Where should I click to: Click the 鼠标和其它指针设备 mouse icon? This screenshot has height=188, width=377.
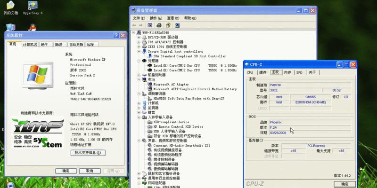pyautogui.click(x=144, y=173)
